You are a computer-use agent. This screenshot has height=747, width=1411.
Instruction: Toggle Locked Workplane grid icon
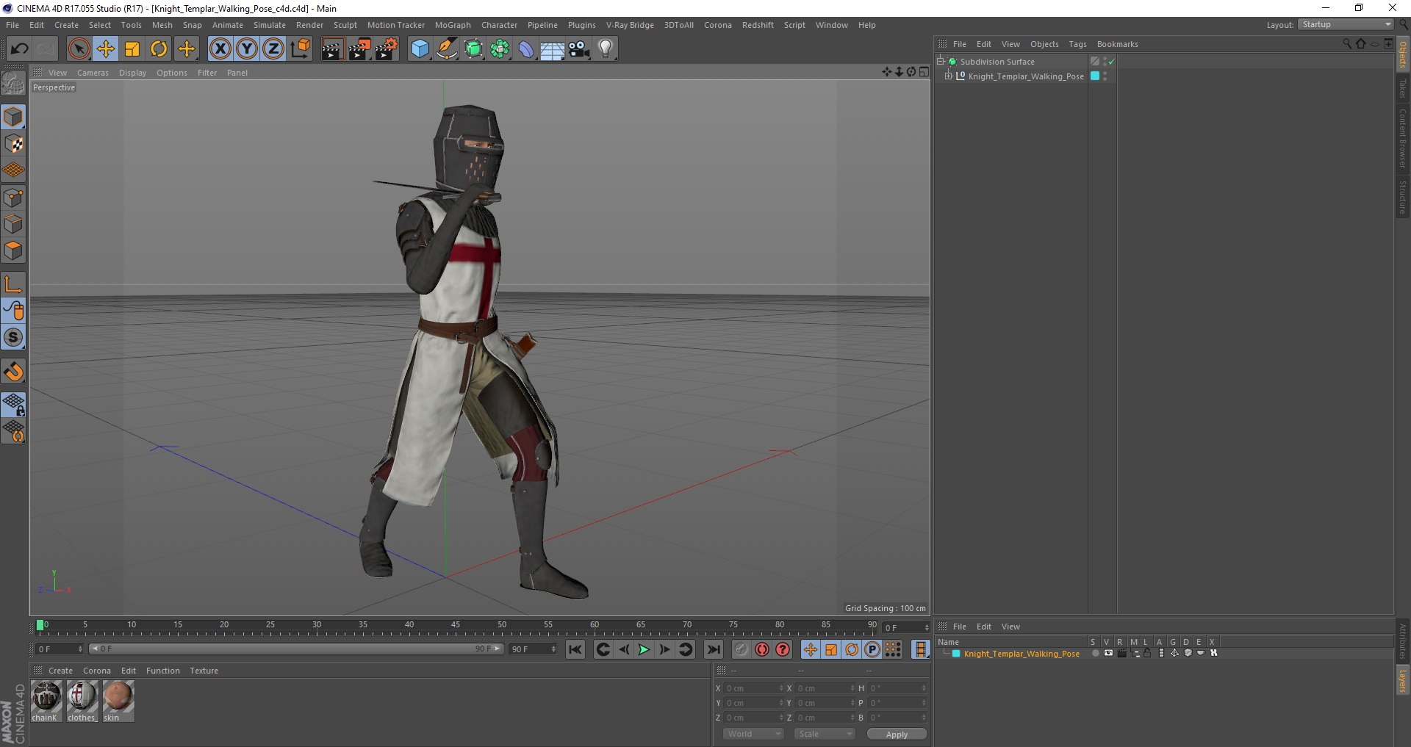click(13, 405)
